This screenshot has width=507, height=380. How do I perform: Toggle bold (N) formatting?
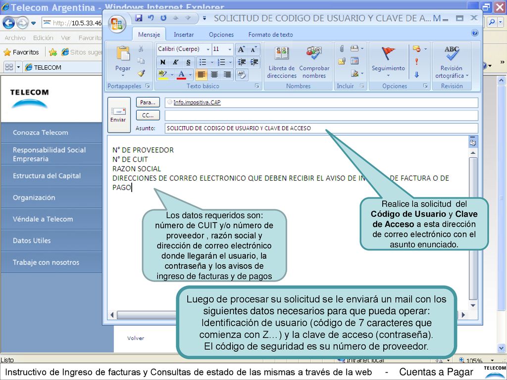tap(162, 62)
